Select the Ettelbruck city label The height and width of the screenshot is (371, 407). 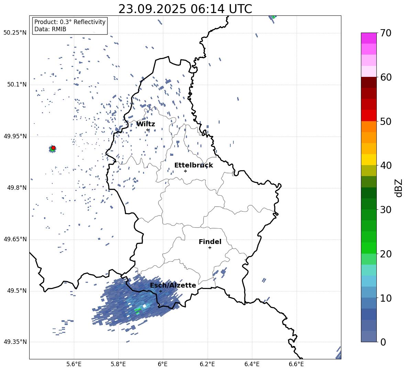(x=194, y=165)
